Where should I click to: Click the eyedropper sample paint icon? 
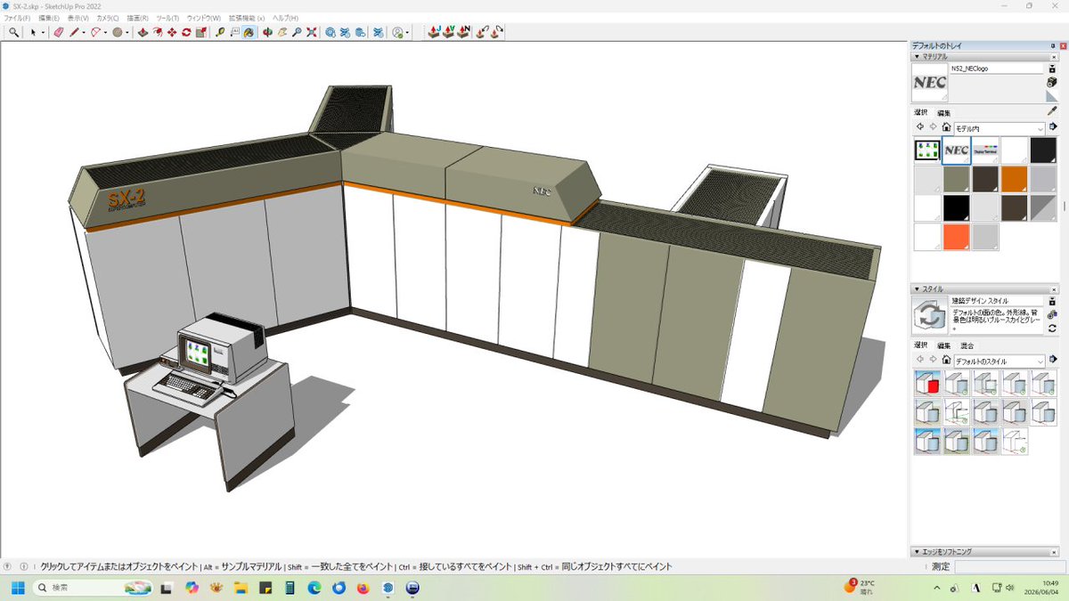1052,110
